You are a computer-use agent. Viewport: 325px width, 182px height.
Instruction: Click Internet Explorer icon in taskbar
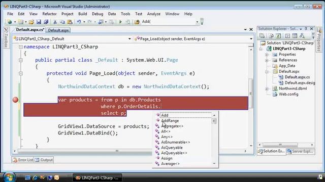35,177
